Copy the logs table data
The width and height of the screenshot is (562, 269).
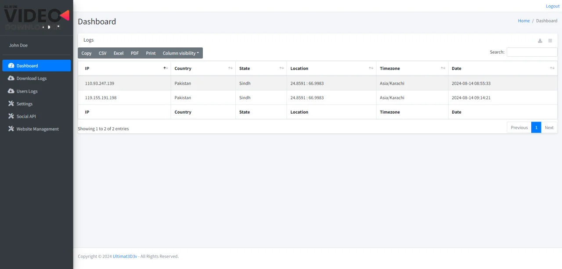[x=86, y=53]
